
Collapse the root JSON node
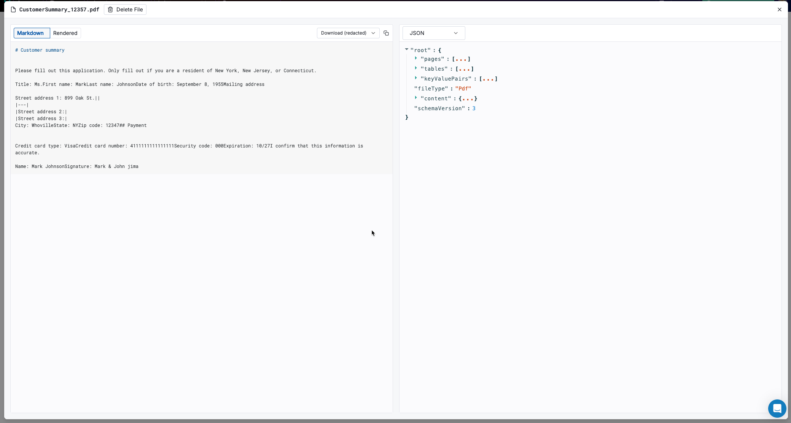(407, 49)
